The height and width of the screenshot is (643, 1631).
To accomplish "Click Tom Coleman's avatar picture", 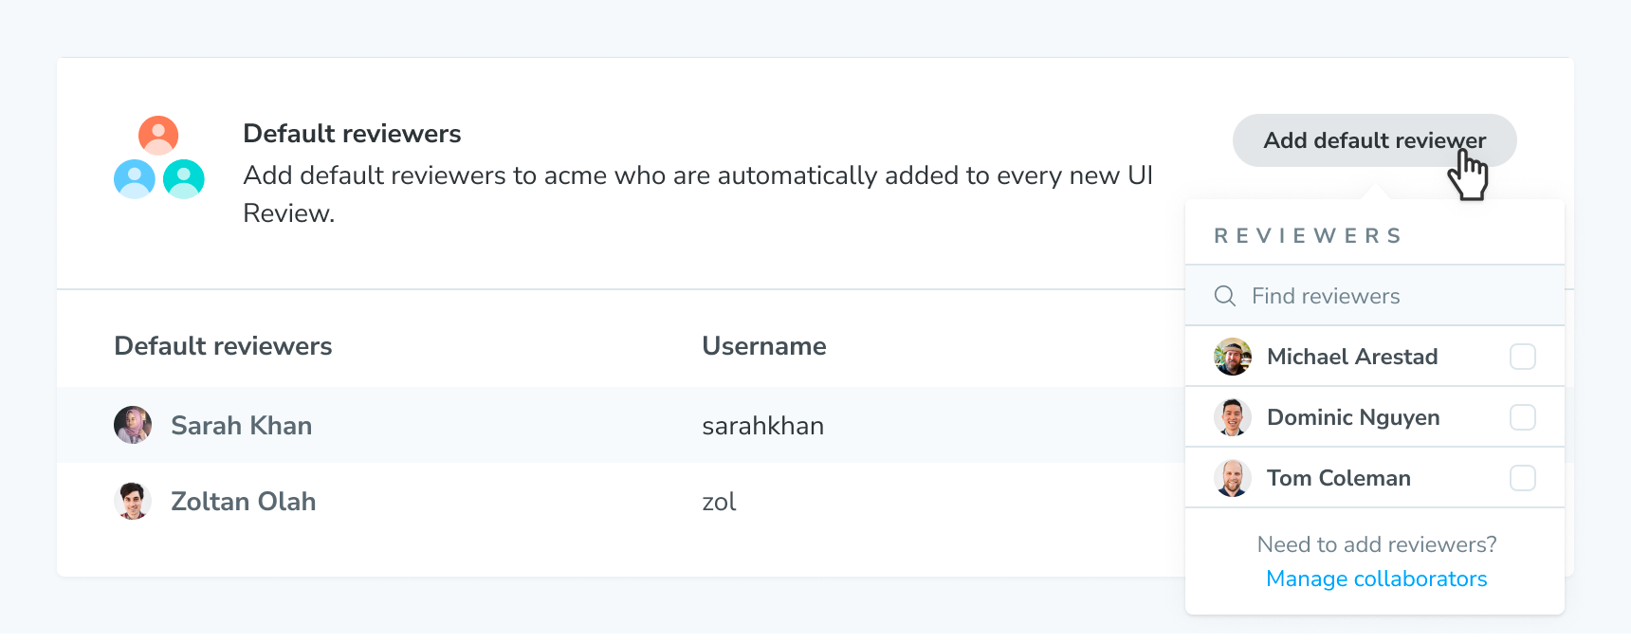I will point(1233,478).
